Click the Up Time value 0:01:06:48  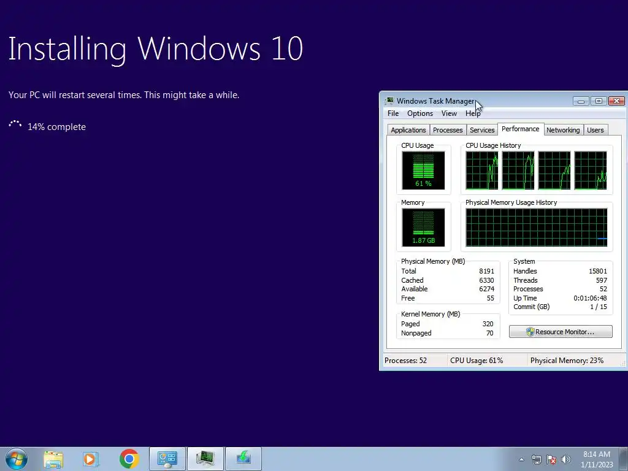590,298
